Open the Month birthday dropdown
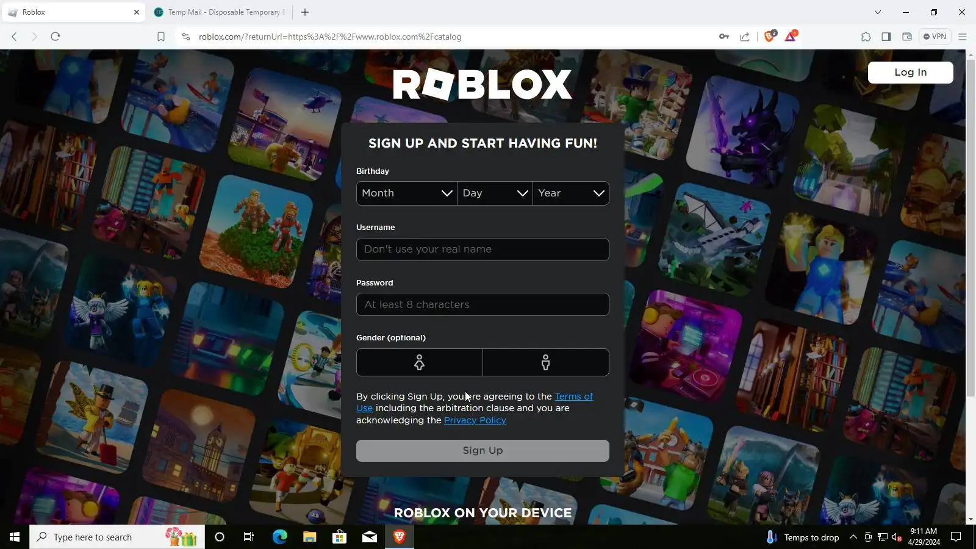 [406, 193]
